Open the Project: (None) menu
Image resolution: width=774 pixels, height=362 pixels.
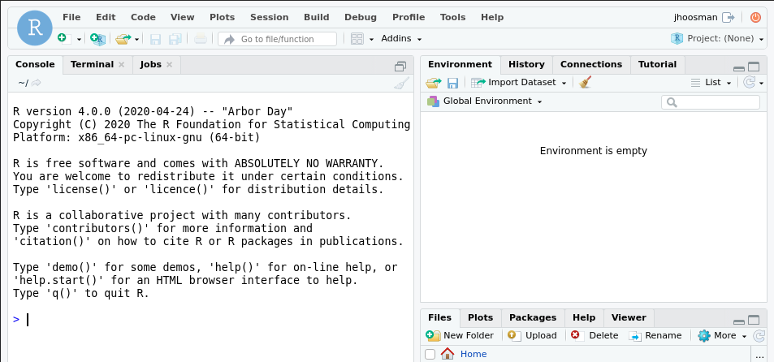pyautogui.click(x=718, y=38)
